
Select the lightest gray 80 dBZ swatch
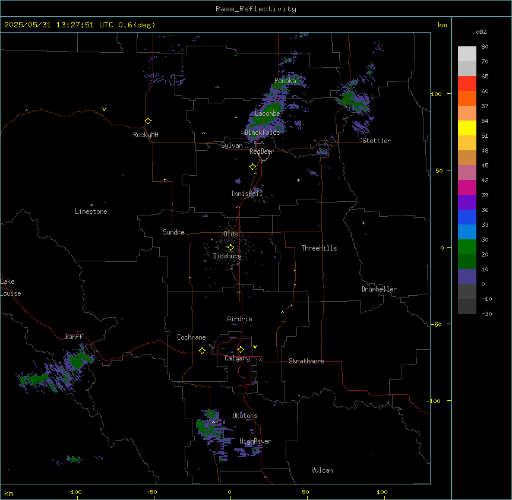click(467, 53)
